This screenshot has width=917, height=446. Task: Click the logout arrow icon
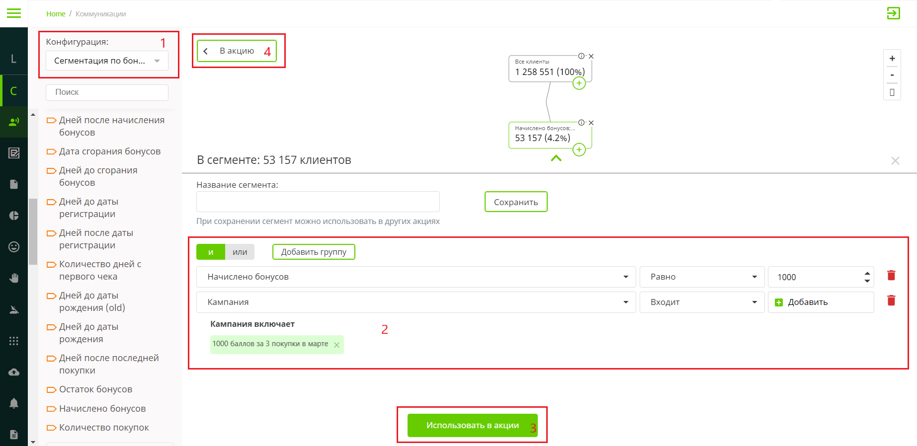(893, 13)
